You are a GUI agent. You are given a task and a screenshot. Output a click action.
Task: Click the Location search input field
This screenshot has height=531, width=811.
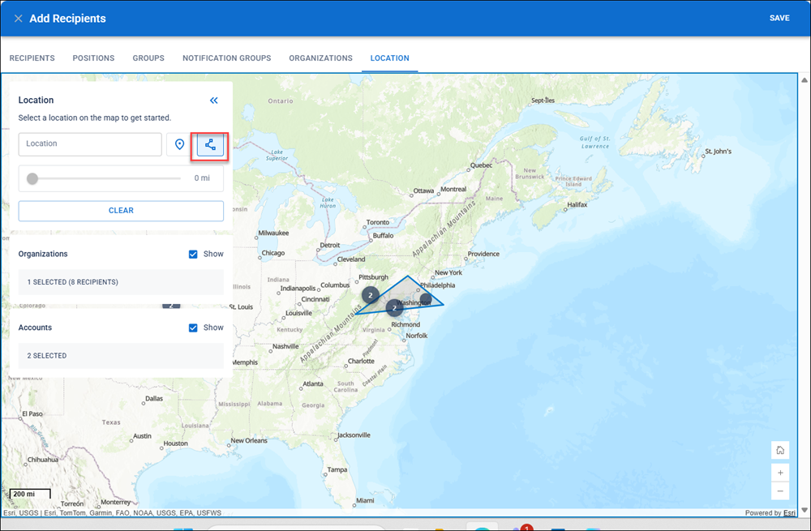[90, 144]
